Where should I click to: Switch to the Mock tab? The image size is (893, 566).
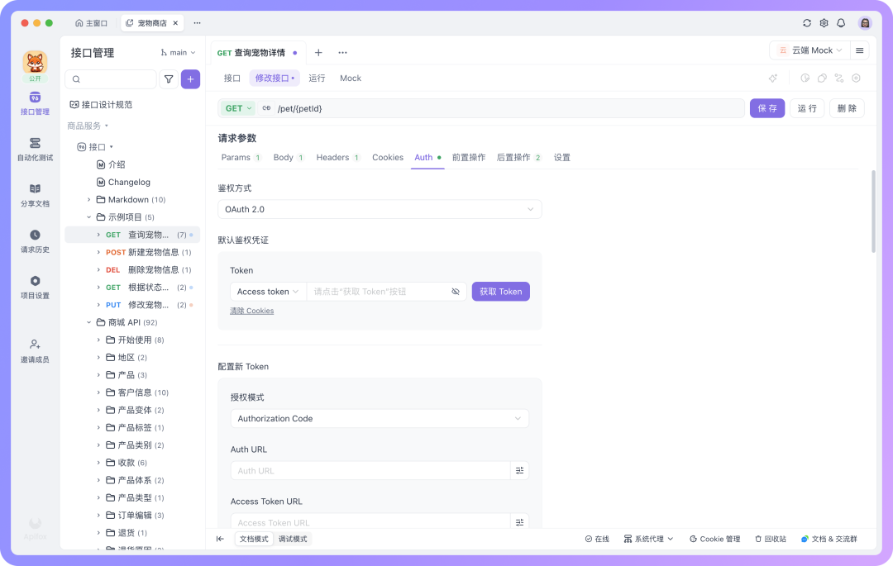tap(351, 78)
